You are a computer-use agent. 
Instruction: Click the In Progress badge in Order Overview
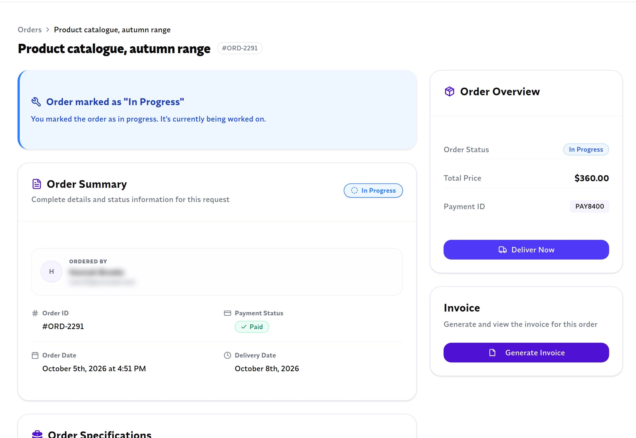[x=586, y=149]
